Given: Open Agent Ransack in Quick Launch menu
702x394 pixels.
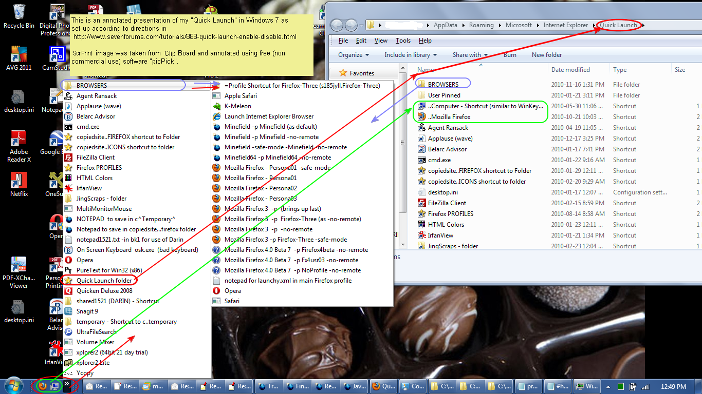Looking at the screenshot, I should (x=97, y=96).
